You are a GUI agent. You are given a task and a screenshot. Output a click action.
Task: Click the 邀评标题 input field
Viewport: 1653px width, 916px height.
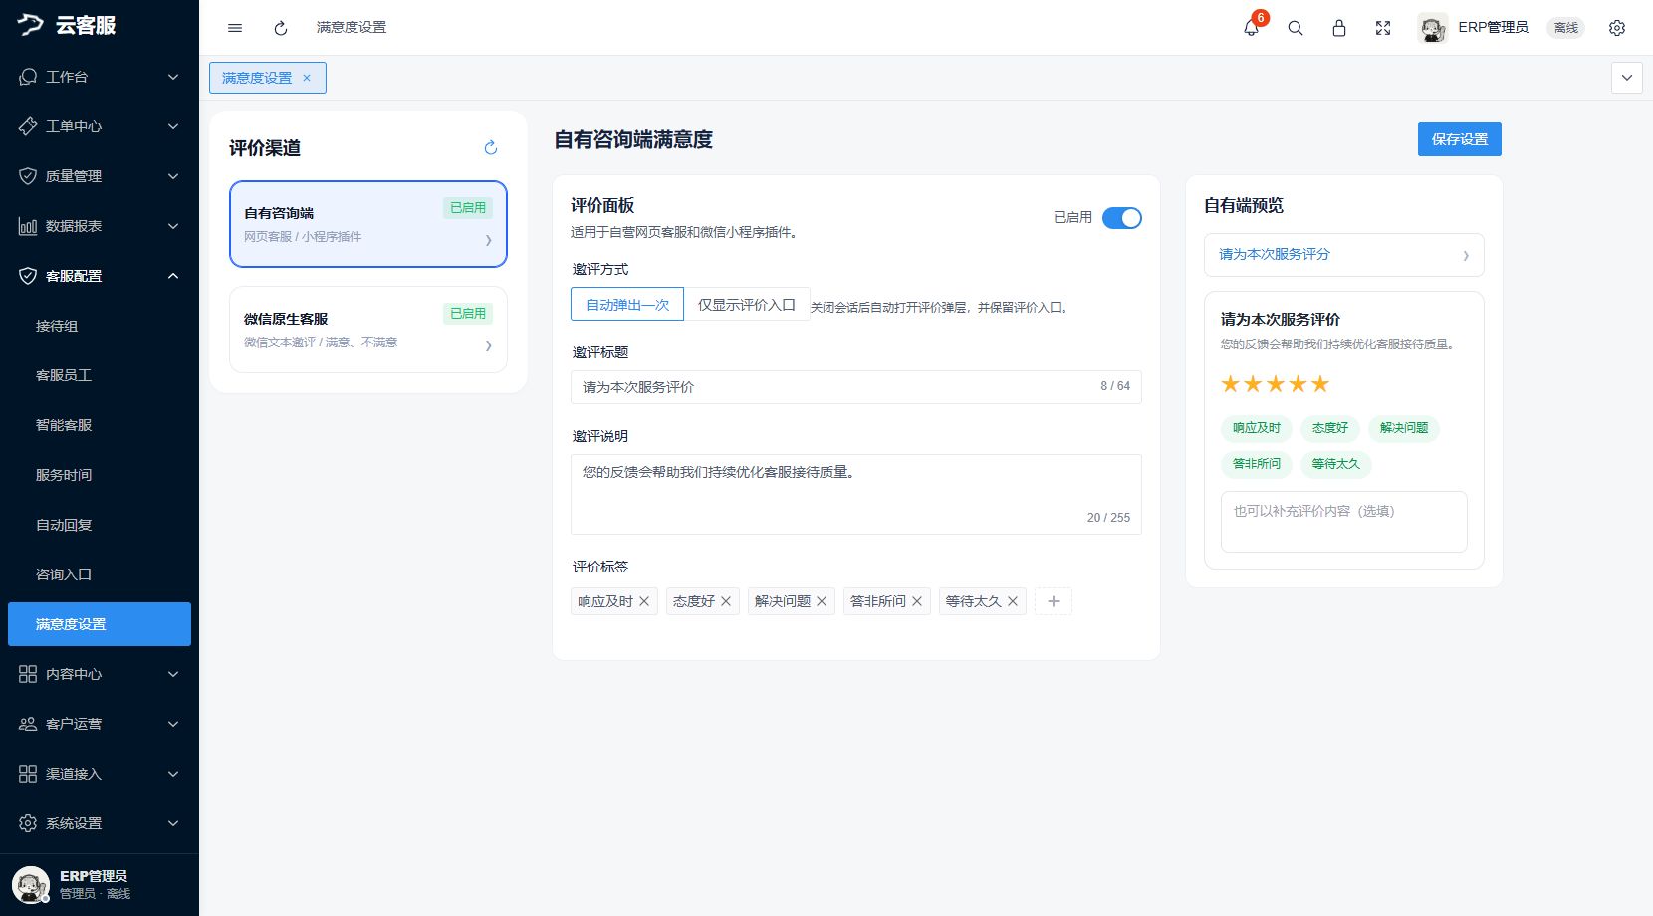tap(856, 387)
